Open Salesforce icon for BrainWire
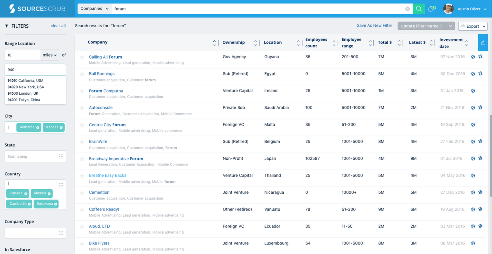 480,141
